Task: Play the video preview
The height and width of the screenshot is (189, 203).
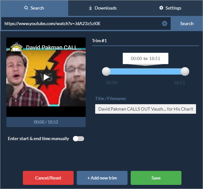Action: (x=46, y=77)
